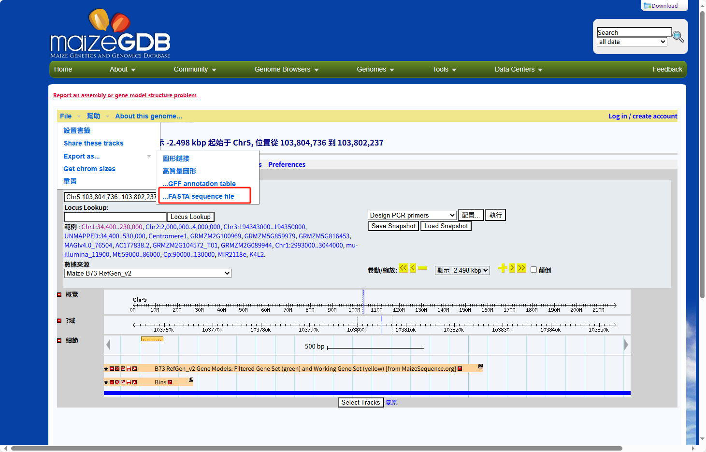Click the Save Snapshot button

coord(393,226)
